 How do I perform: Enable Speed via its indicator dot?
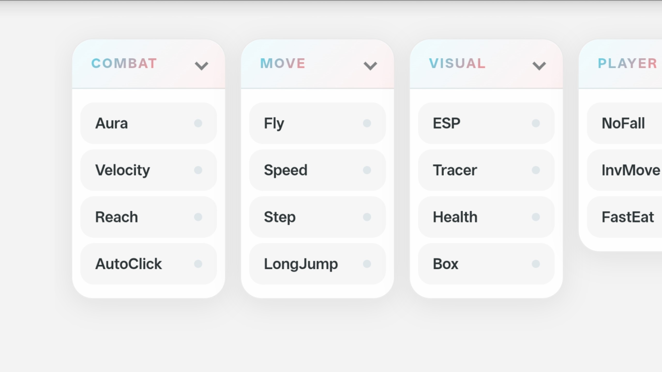point(367,170)
